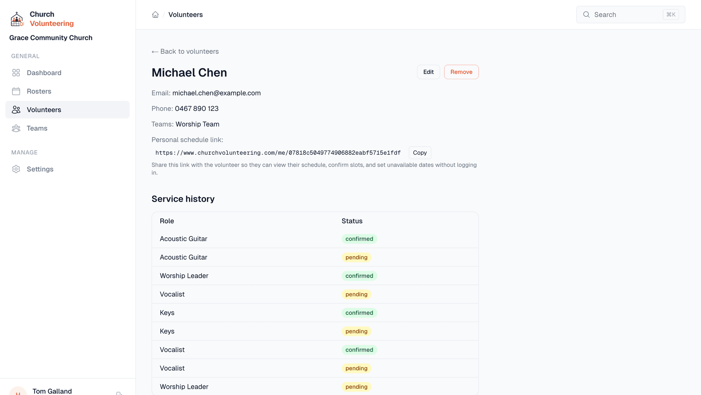
Task: Click phone number 0467 890 123
Action: pyautogui.click(x=197, y=109)
